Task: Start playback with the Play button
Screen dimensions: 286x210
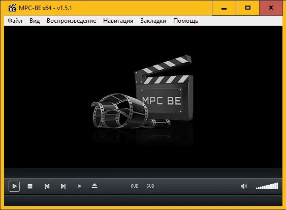Action: (14, 186)
